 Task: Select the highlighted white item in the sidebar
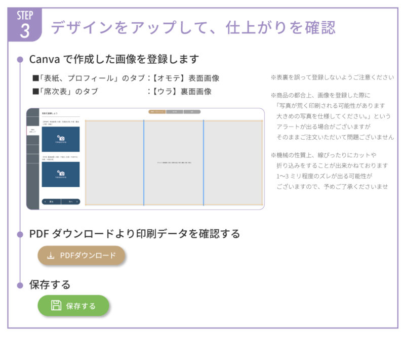click(x=32, y=131)
